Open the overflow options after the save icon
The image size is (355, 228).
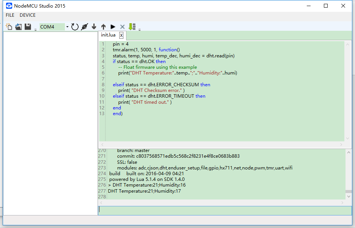click(36, 30)
